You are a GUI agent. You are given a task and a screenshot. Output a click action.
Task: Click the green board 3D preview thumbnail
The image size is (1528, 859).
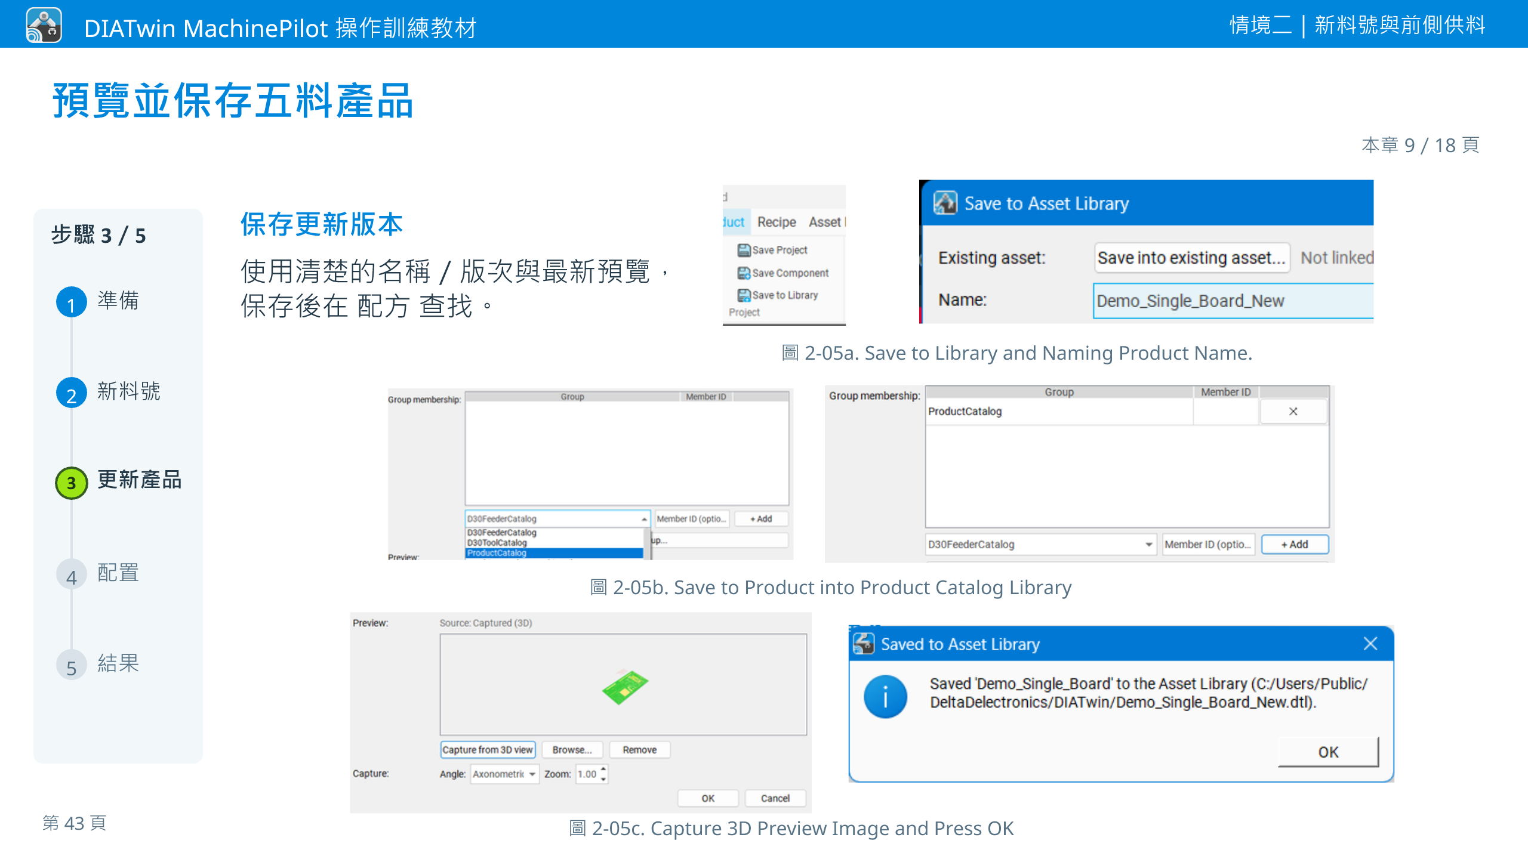coord(625,687)
